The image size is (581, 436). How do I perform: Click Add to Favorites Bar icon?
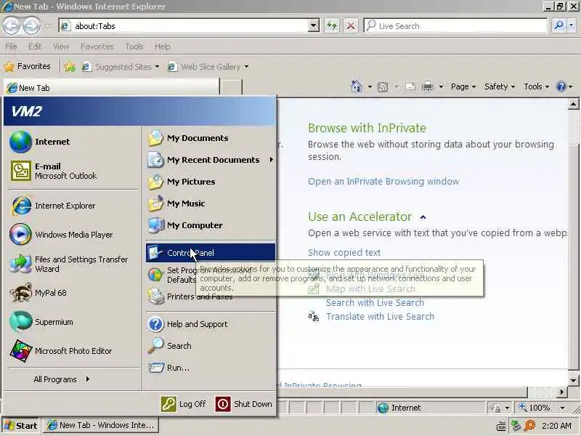70,67
